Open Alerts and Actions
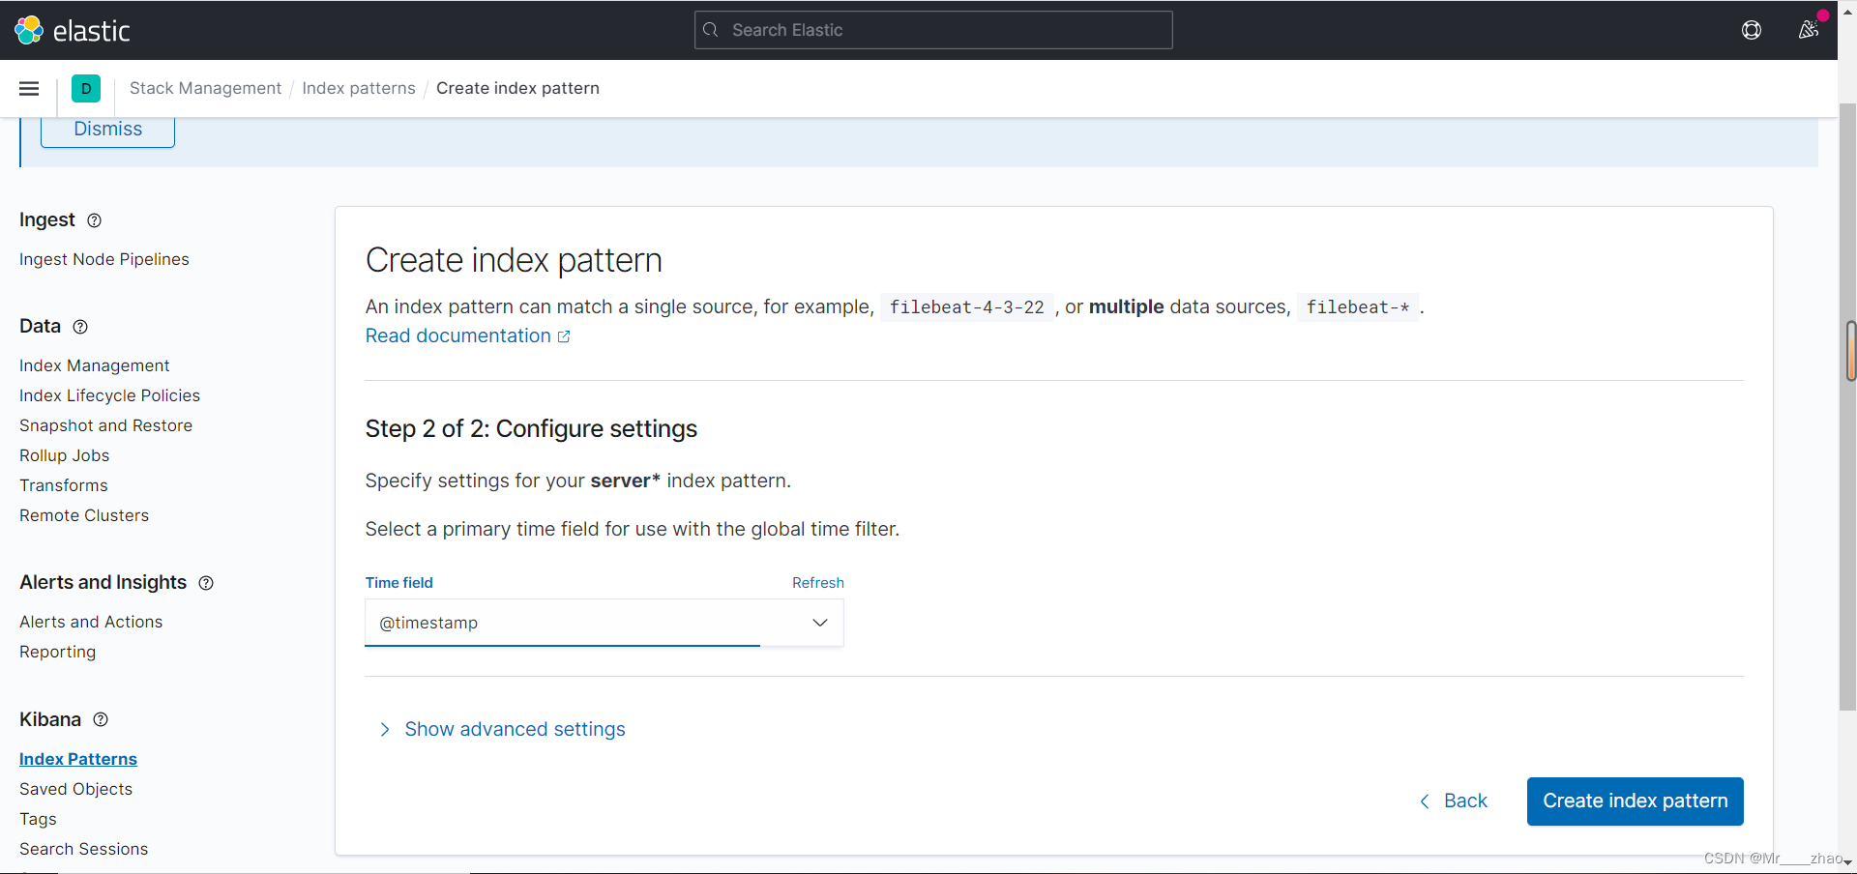 91,622
